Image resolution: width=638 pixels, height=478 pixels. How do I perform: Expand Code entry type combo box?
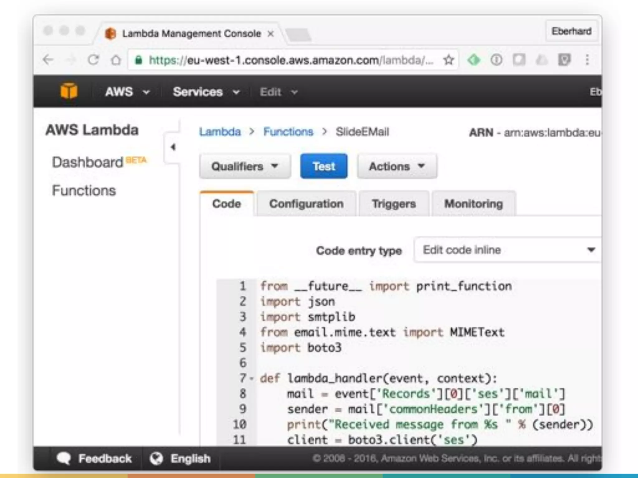pyautogui.click(x=507, y=250)
